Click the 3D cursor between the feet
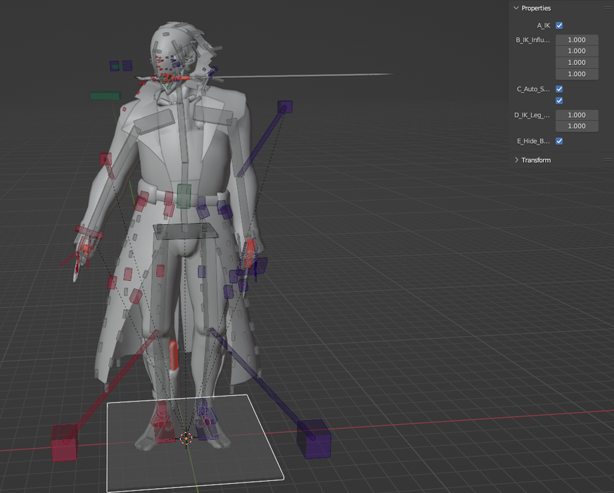 [x=186, y=438]
